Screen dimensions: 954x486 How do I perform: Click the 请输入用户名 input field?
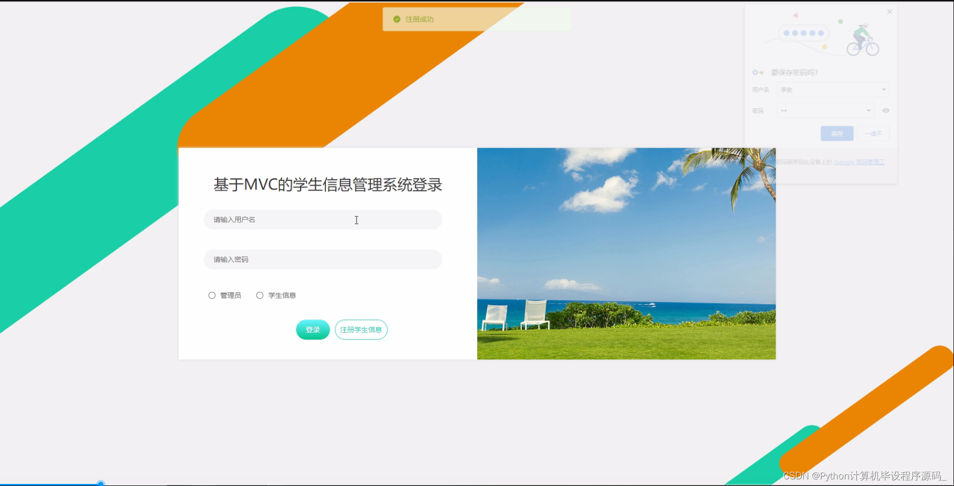point(322,220)
